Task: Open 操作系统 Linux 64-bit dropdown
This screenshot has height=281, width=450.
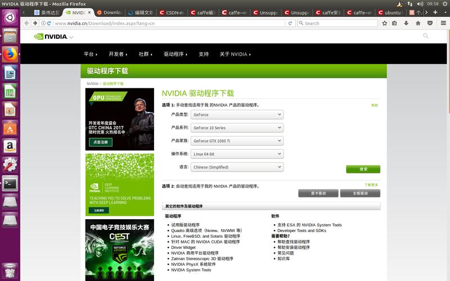Action: click(x=237, y=154)
